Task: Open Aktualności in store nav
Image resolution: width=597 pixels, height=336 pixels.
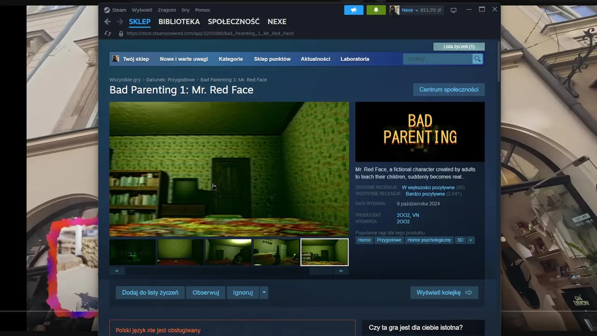Action: 315,59
